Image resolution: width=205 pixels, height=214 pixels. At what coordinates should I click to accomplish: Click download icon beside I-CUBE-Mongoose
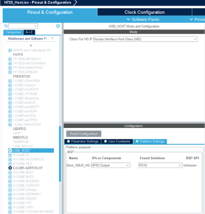pos(10,98)
